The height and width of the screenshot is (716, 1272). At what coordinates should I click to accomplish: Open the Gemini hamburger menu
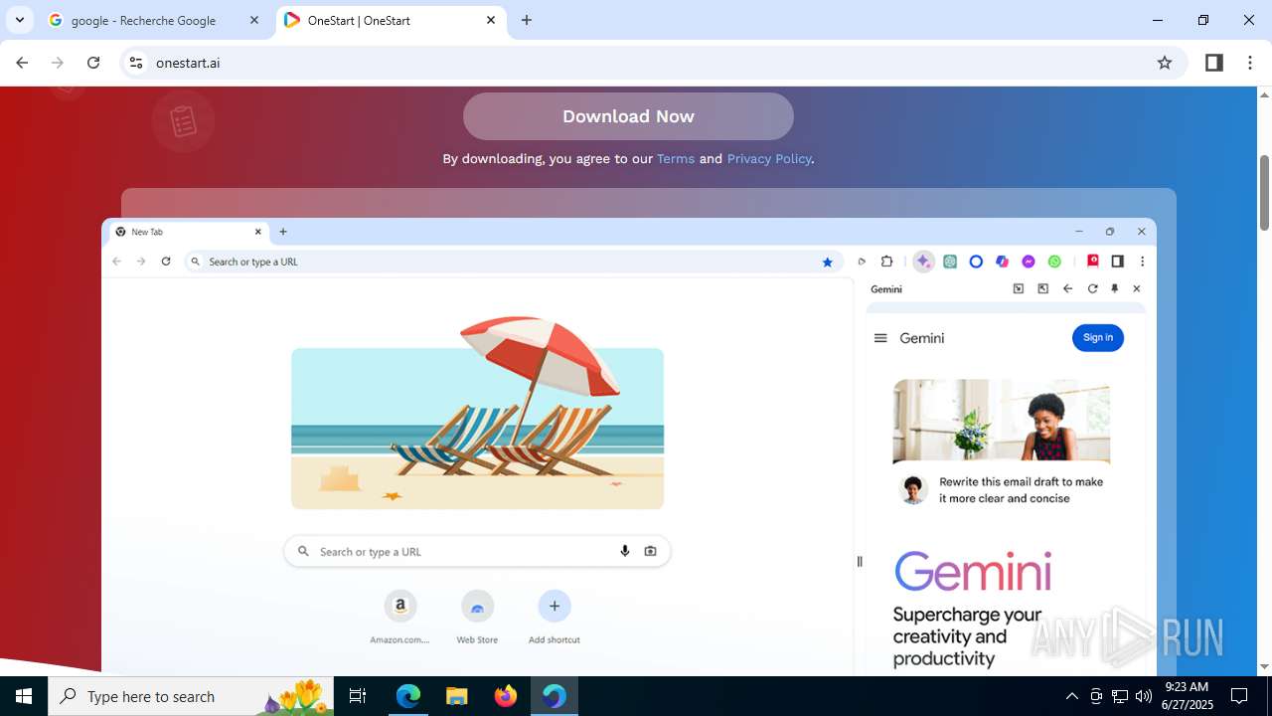point(879,338)
